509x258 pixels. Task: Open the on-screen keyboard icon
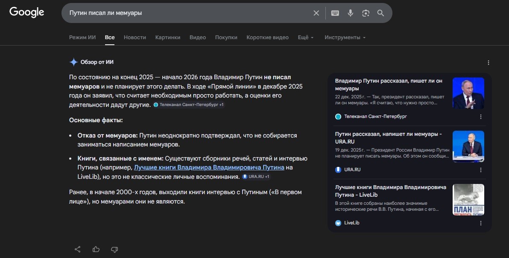[x=335, y=13]
